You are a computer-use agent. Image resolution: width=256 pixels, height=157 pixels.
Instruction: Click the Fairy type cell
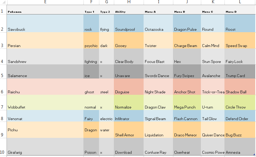(x=91, y=116)
